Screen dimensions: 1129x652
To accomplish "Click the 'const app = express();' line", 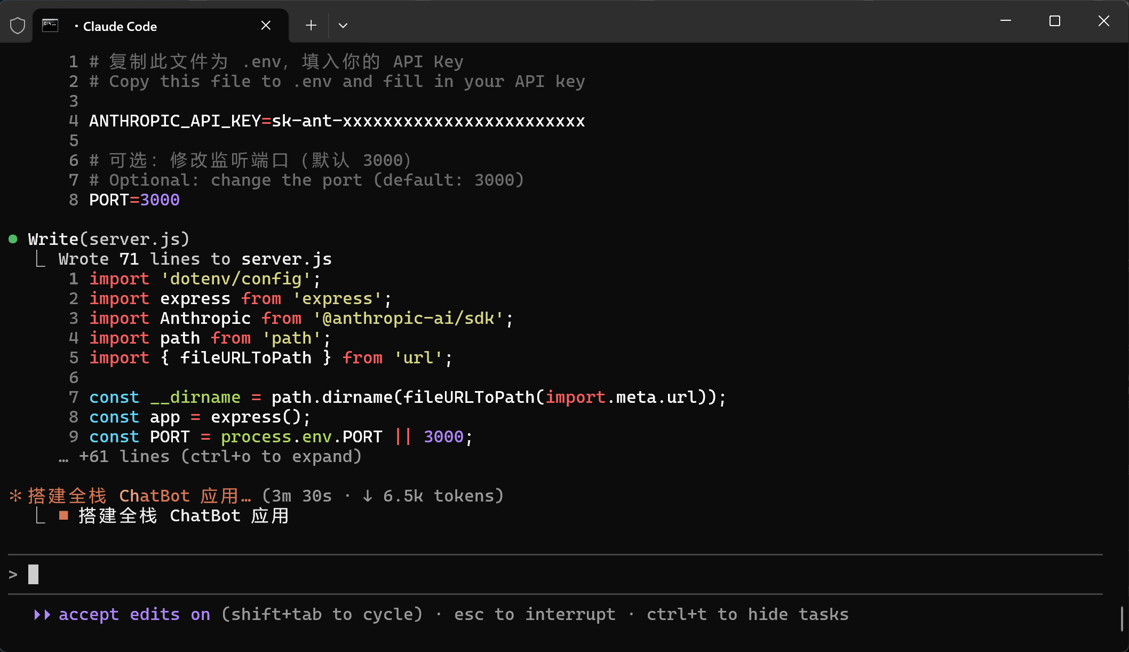I will click(x=200, y=417).
